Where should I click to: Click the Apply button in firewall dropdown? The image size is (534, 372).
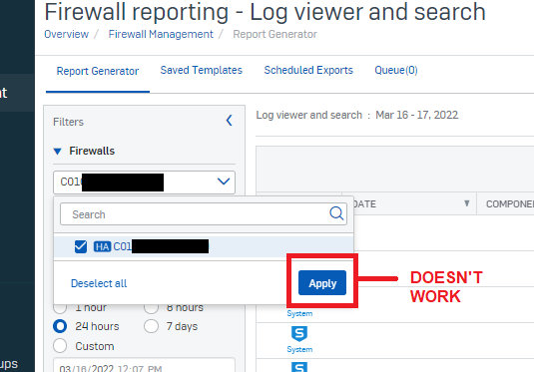(x=322, y=283)
